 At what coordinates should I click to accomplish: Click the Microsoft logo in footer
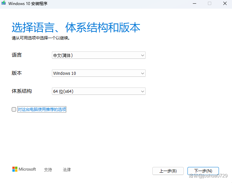click(x=24, y=169)
